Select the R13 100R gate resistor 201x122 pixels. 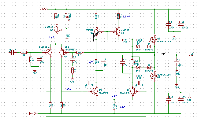[139, 40]
